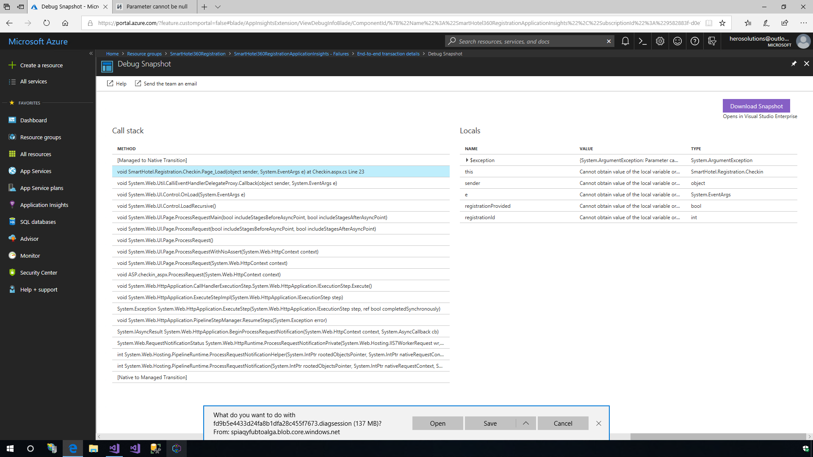Open portal settings gear icon
Screen dimensions: 813x457
point(660,41)
